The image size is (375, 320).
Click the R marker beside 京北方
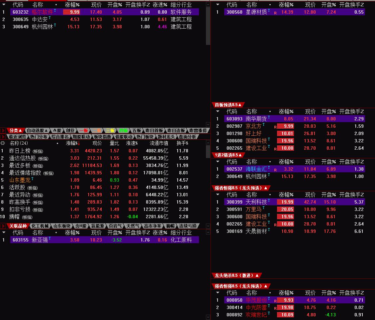point(275,127)
